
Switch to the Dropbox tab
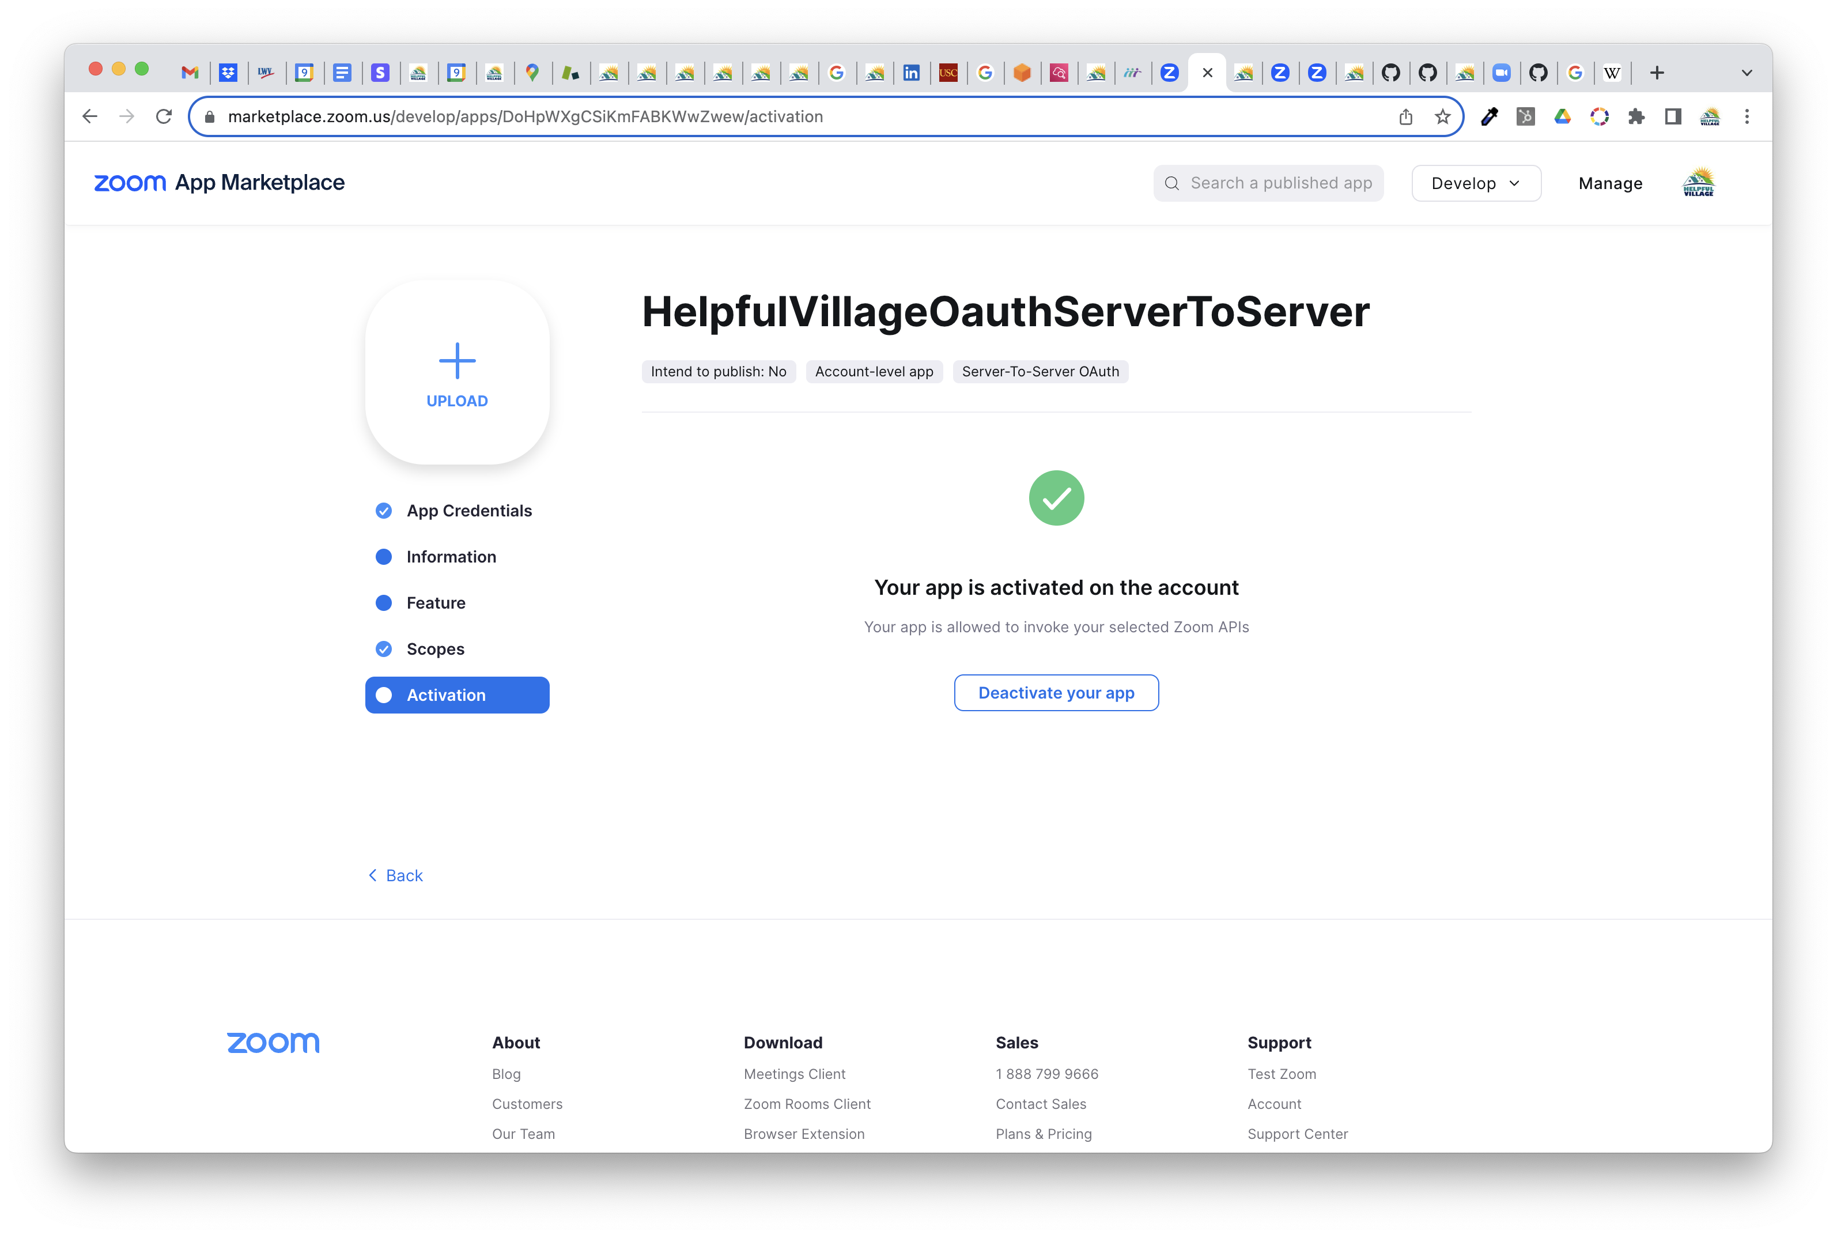click(228, 73)
